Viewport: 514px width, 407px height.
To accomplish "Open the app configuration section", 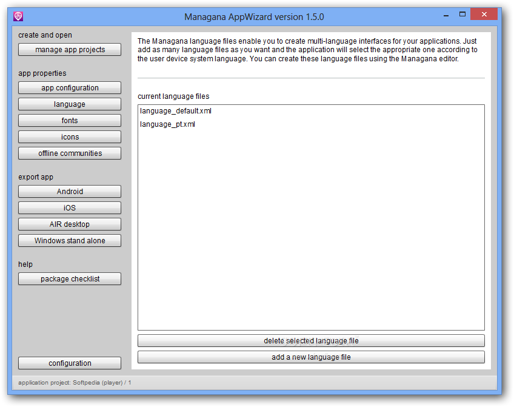I will 70,88.
